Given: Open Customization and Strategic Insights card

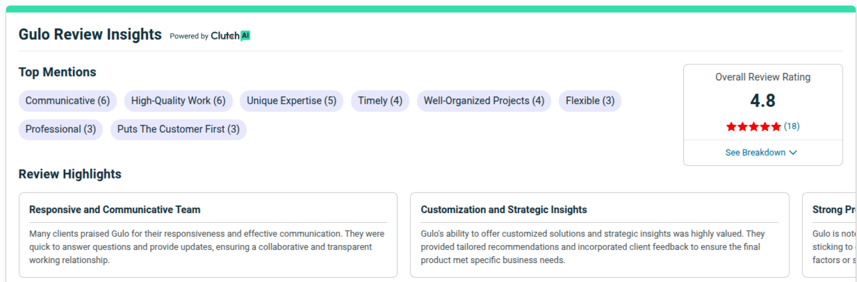Looking at the screenshot, I should pyautogui.click(x=599, y=235).
